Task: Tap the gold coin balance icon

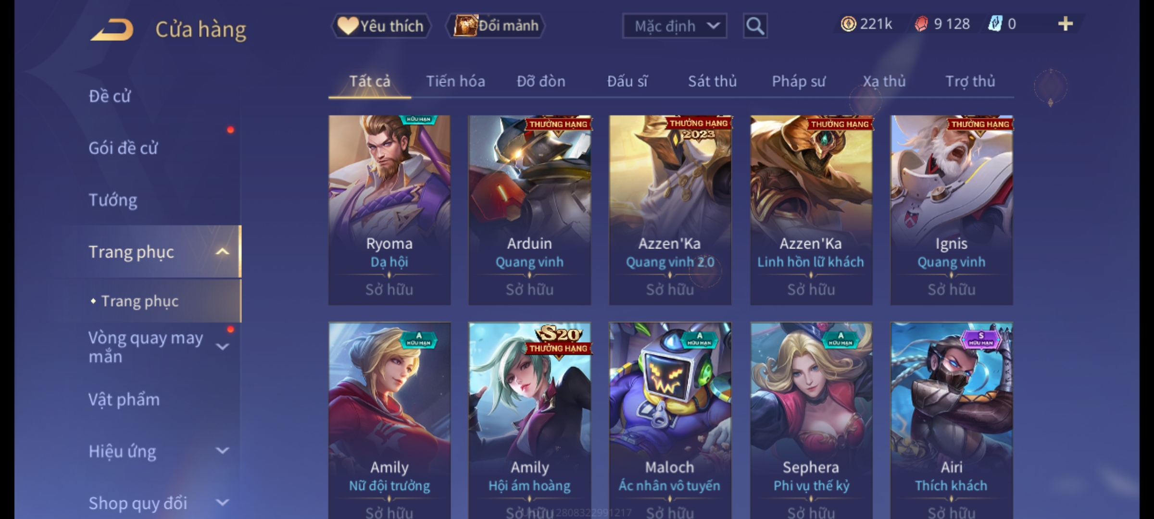Action: click(848, 24)
